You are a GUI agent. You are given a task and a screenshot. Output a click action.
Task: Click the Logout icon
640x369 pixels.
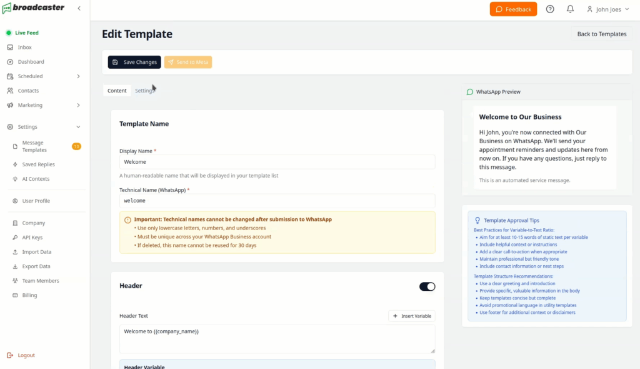click(x=10, y=355)
